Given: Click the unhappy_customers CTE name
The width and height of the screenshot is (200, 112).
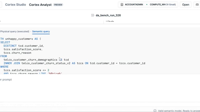Looking at the screenshot, I should (x=19, y=39).
